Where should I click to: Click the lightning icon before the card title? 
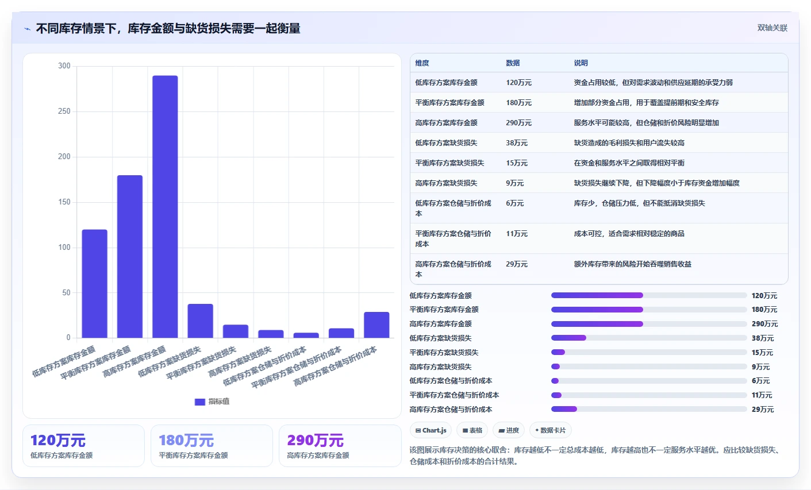pos(27,29)
